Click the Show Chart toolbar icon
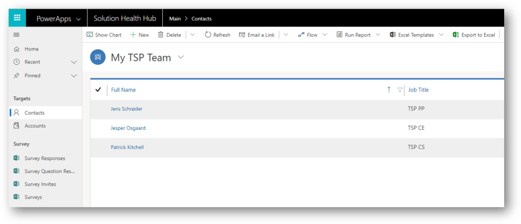This screenshot has height=224, width=521. (x=90, y=35)
